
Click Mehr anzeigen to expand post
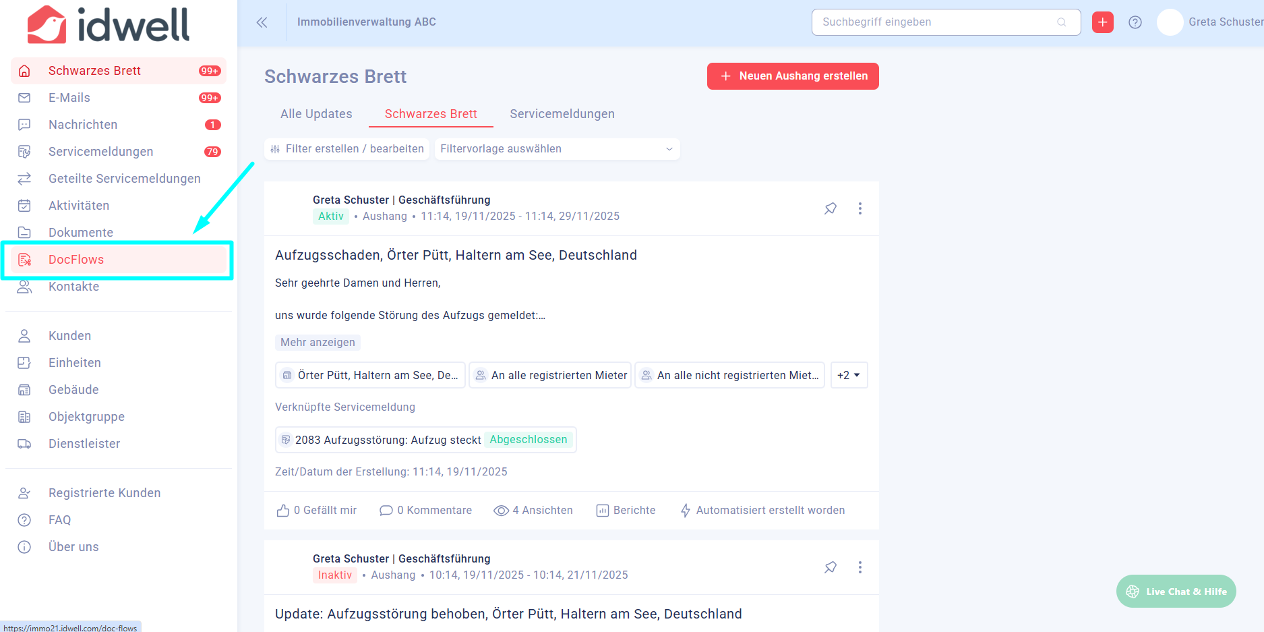318,343
